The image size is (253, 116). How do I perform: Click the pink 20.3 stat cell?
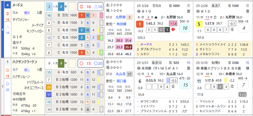click(x=119, y=41)
